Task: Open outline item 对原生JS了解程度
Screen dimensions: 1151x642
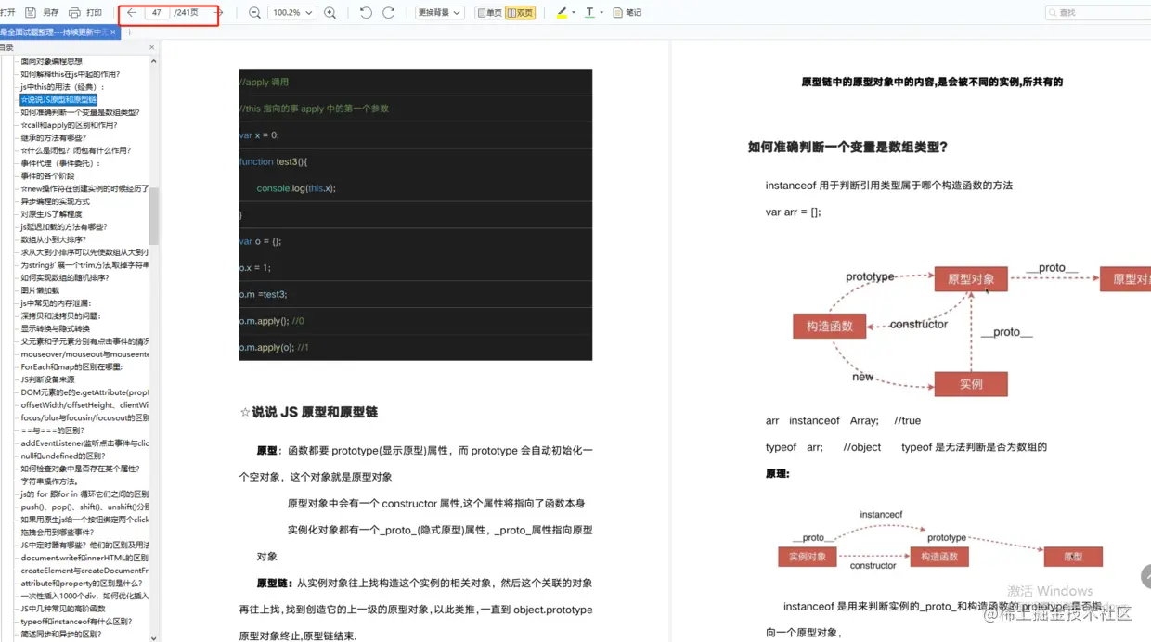Action: 51,214
